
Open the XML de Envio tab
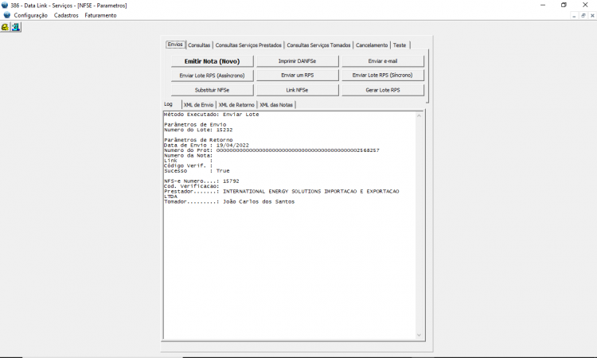[x=198, y=105]
